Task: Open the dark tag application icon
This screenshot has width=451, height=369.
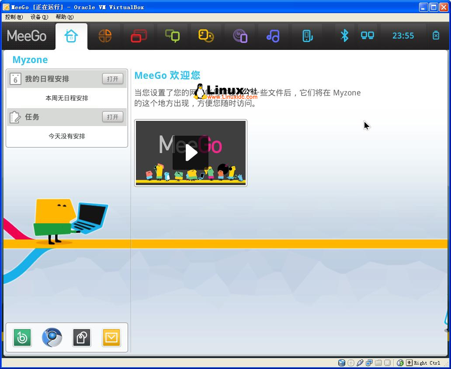Action: (82, 337)
